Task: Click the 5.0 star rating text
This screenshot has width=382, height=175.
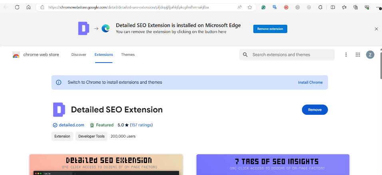Action: click(x=123, y=125)
